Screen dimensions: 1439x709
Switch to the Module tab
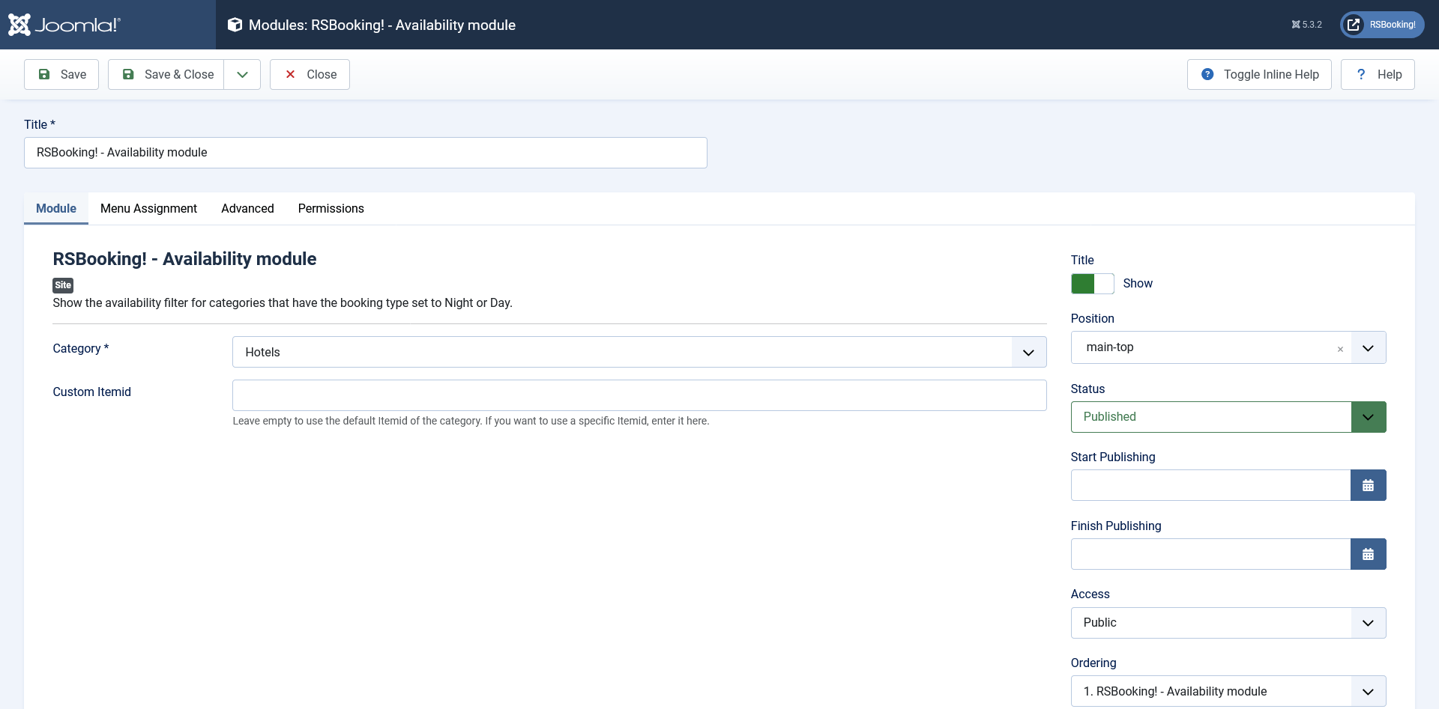(56, 208)
